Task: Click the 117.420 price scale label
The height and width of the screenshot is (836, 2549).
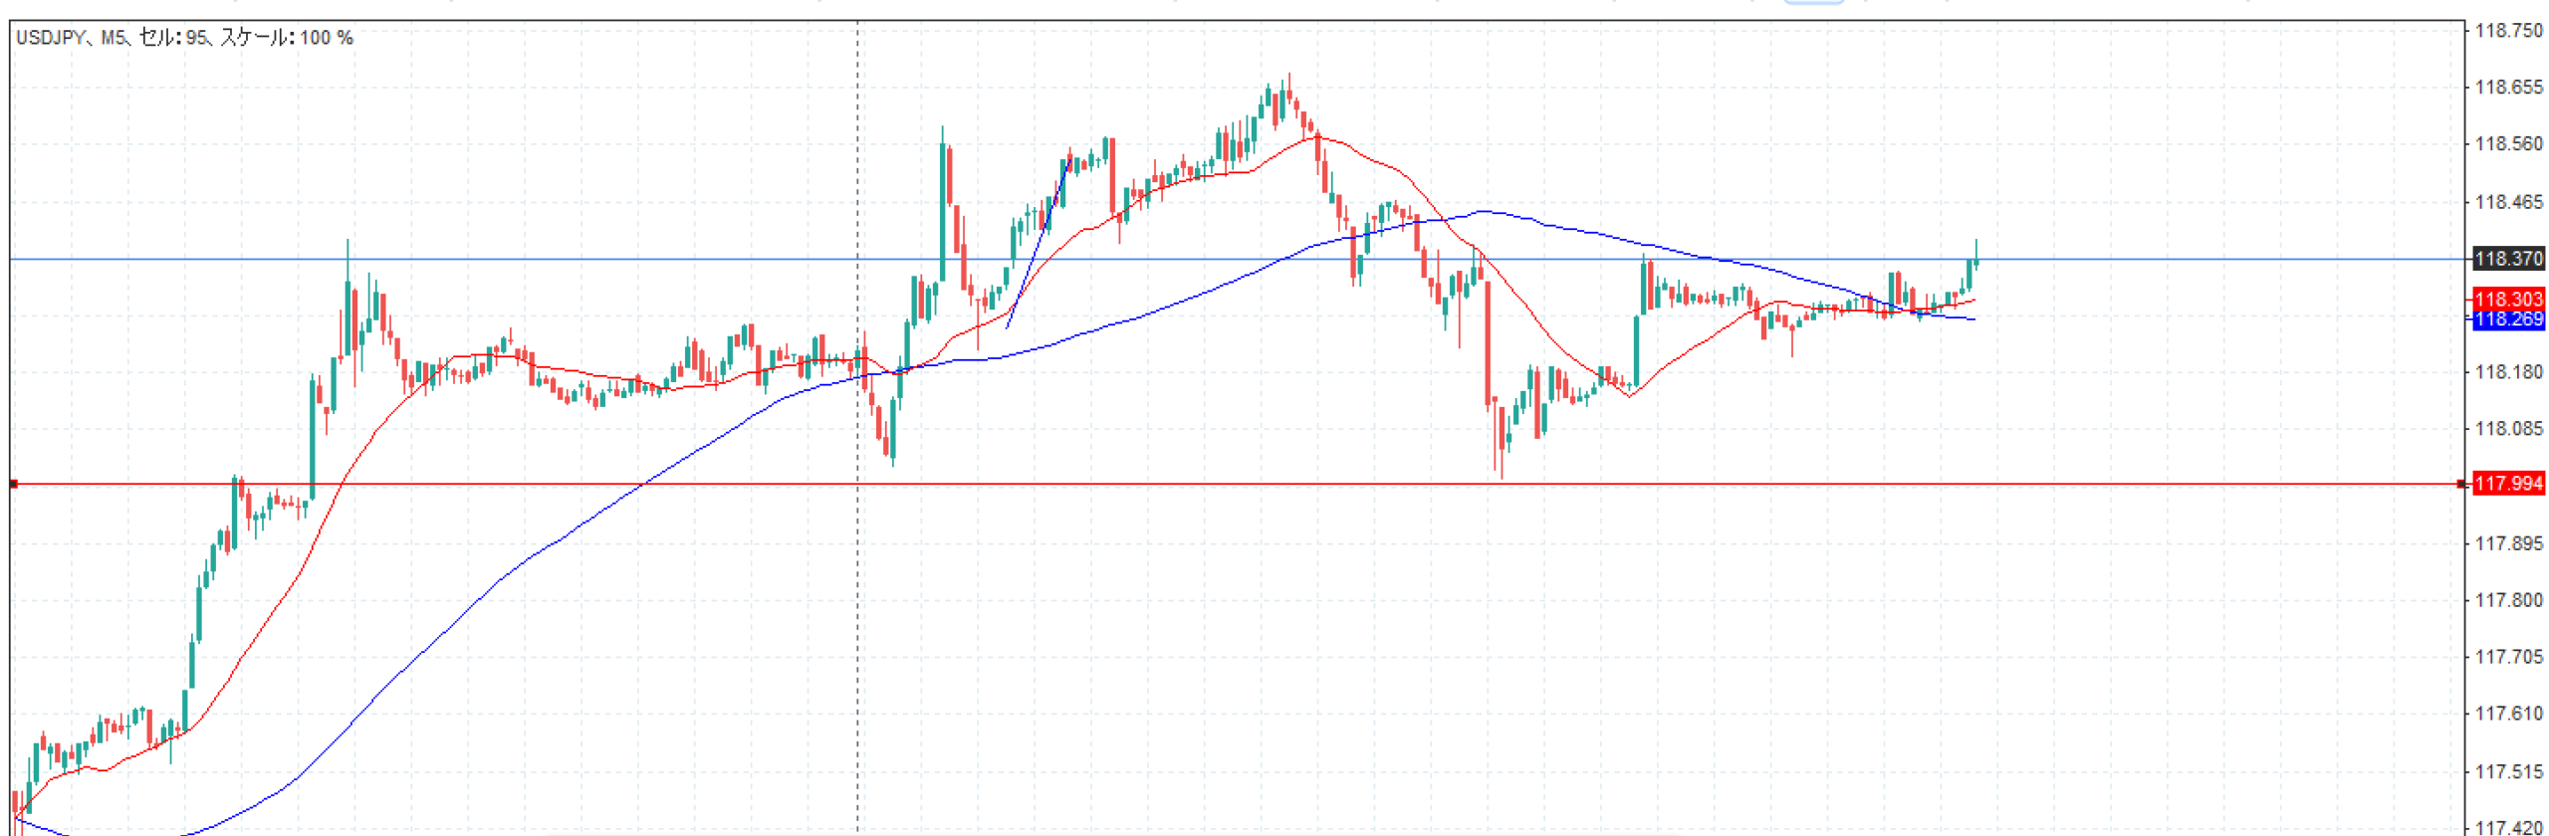Action: click(x=2508, y=827)
